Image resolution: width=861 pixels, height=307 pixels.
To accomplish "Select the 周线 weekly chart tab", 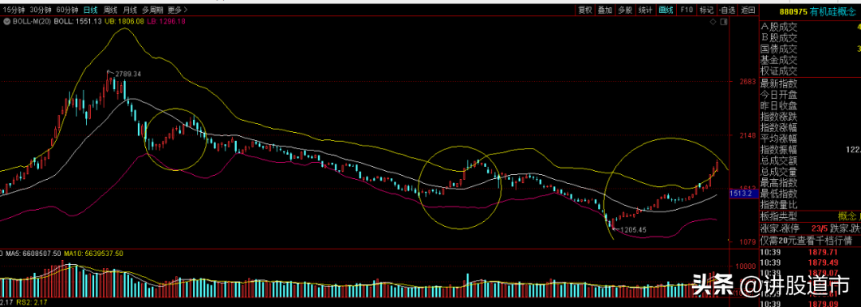I will coord(110,10).
